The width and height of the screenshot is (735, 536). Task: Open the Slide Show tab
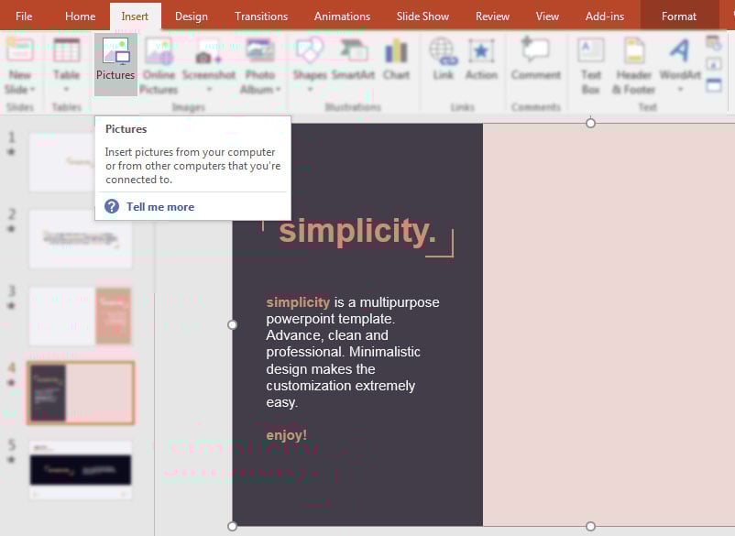(x=422, y=16)
